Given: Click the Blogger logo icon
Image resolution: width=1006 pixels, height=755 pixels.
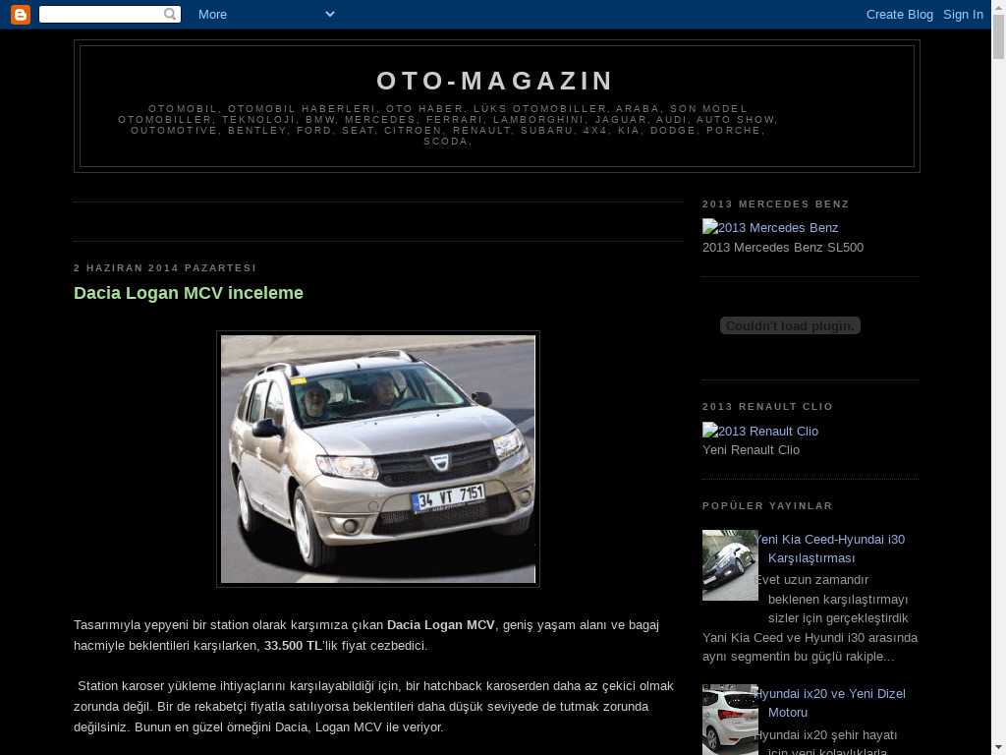Looking at the screenshot, I should 20,14.
